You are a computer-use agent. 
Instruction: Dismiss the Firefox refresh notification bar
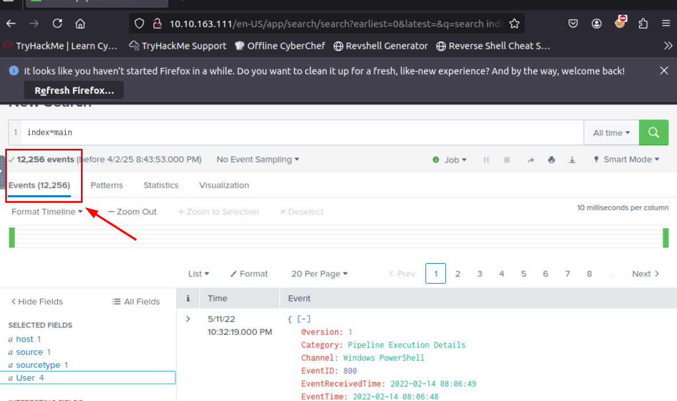(x=664, y=71)
